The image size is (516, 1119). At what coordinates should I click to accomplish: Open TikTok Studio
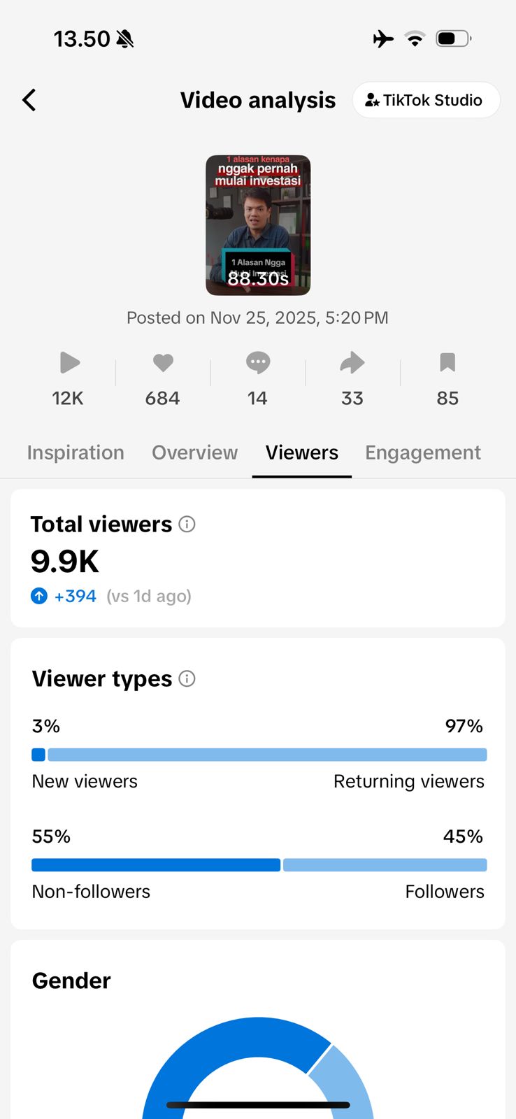click(x=426, y=100)
